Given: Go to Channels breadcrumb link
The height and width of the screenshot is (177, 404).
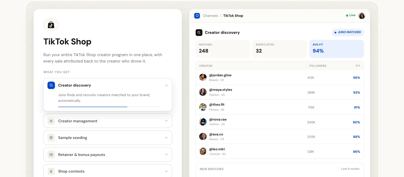Looking at the screenshot, I should pos(210,16).
